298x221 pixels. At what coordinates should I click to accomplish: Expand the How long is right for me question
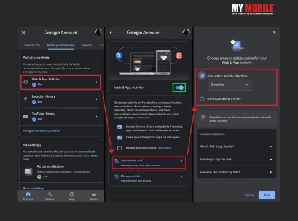[x=236, y=160]
